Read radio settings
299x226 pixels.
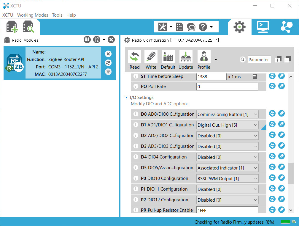pos(135,60)
